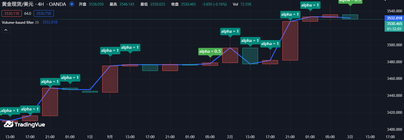Click the alpha = 0.5 label near 05:00
This screenshot has width=404, height=140.
click(x=210, y=51)
